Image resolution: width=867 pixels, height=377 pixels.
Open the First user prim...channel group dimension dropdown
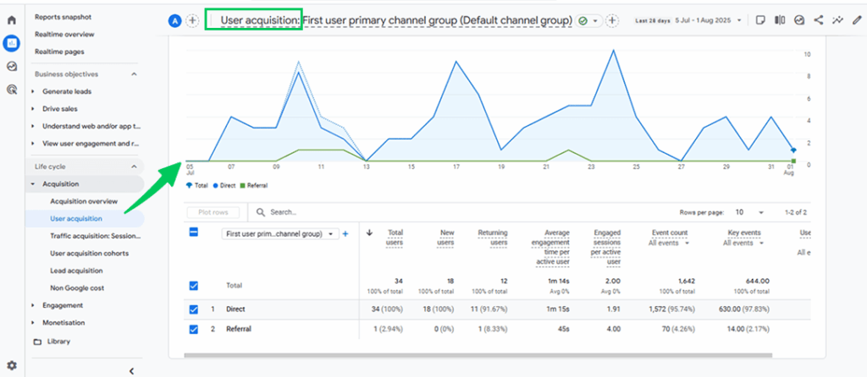(280, 234)
